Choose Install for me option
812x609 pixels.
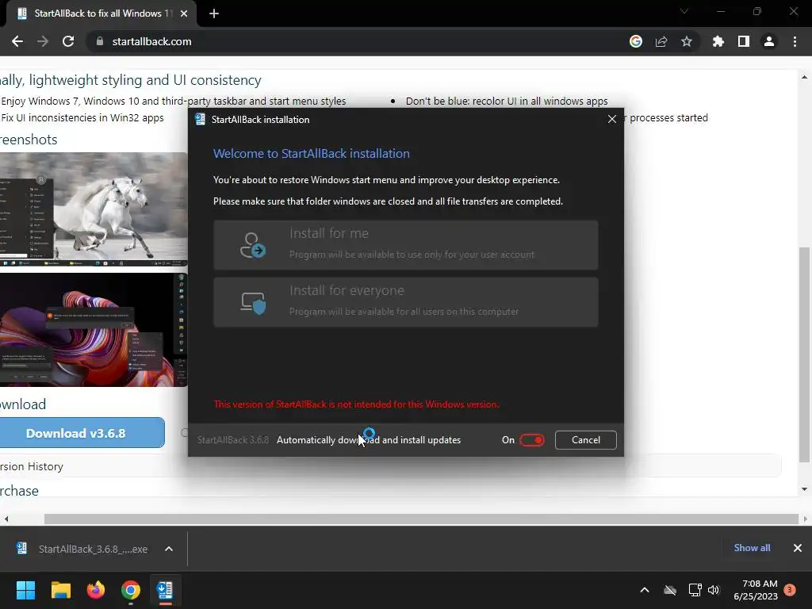pos(406,245)
